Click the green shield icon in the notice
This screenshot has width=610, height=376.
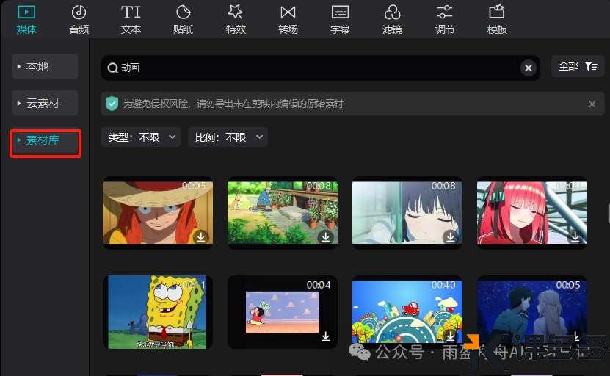point(112,104)
